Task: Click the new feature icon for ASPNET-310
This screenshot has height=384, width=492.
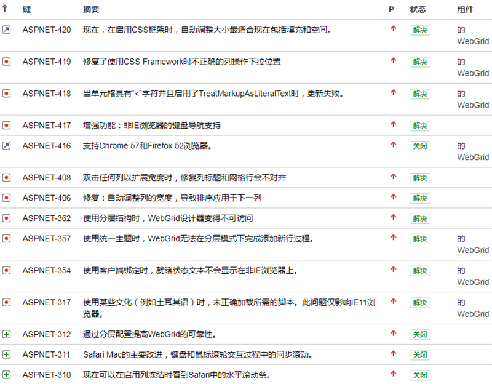Action: coord(6,375)
